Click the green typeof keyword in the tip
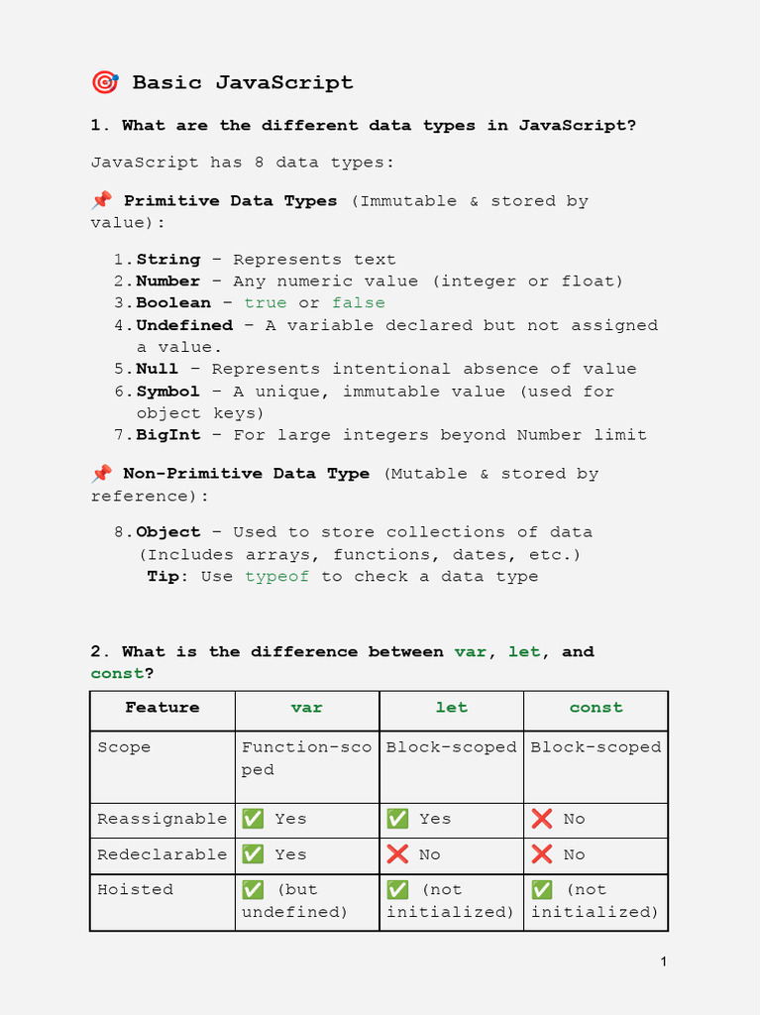 (277, 576)
